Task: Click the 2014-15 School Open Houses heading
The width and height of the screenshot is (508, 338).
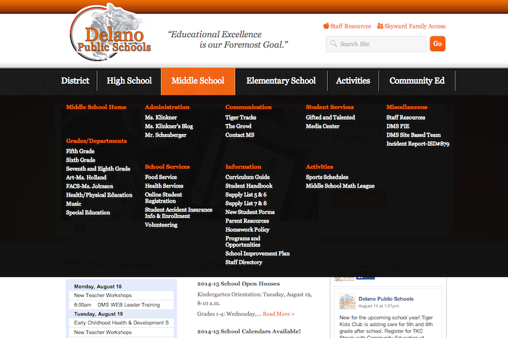Action: click(x=238, y=284)
